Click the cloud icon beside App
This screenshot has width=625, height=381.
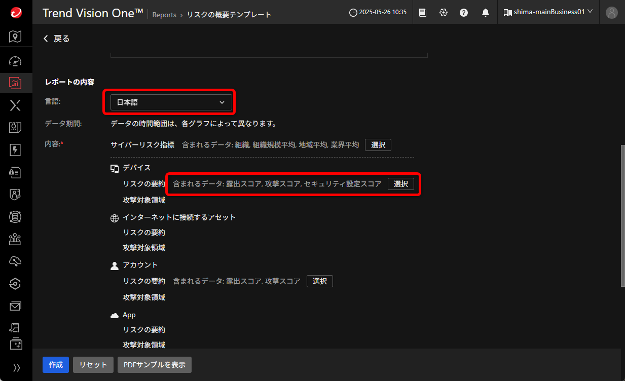pyautogui.click(x=115, y=315)
